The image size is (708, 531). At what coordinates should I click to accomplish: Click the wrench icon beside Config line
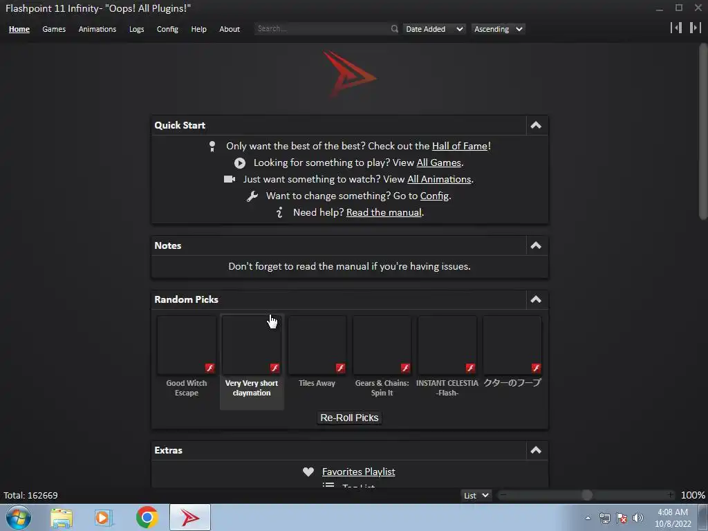point(252,196)
